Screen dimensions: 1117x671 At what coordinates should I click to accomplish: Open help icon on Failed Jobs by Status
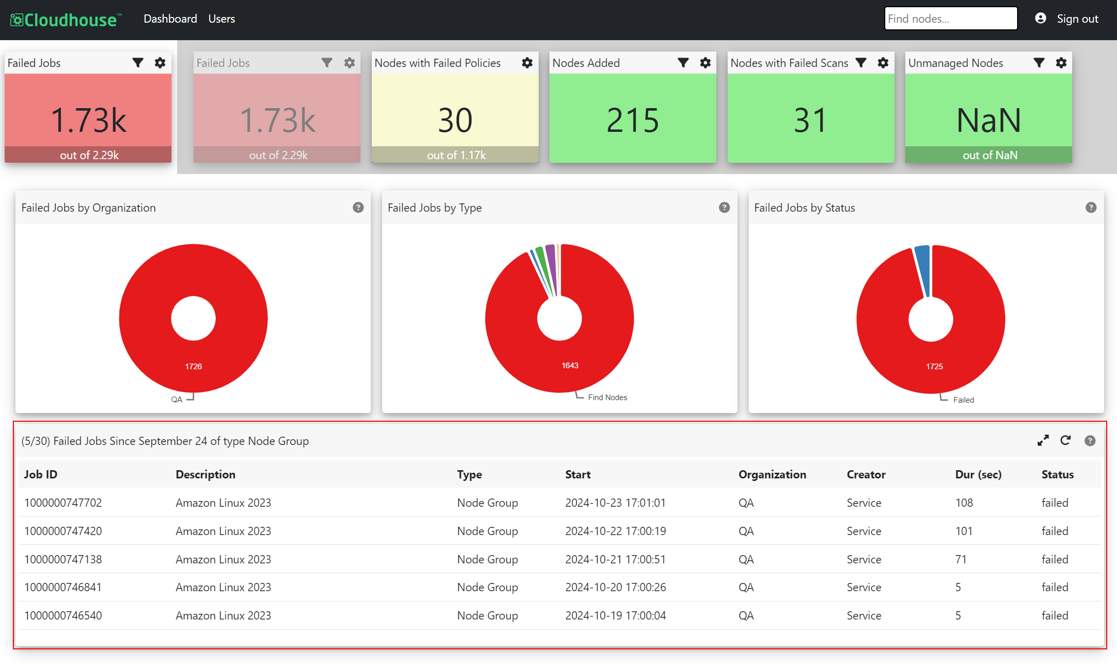tap(1091, 208)
